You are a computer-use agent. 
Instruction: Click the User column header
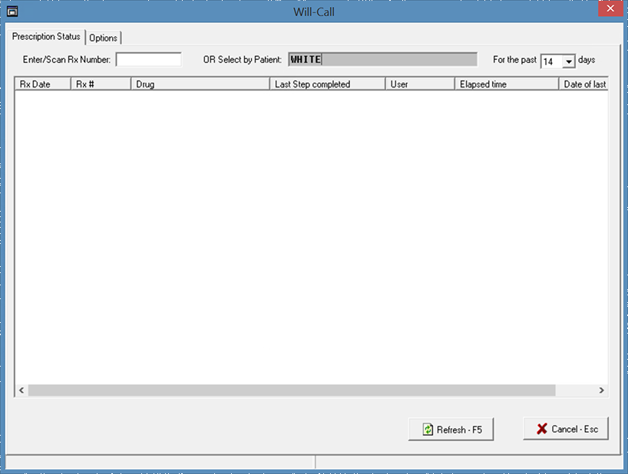419,84
